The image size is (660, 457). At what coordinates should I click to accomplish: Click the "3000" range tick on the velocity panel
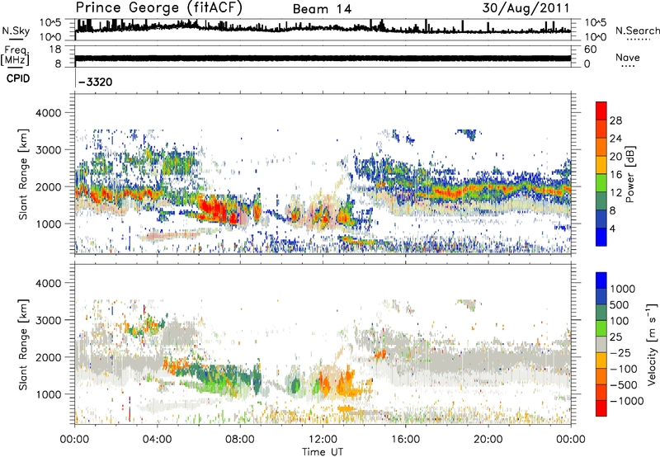click(49, 320)
